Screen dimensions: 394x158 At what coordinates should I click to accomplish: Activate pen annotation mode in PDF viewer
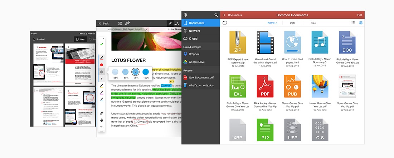coord(170,23)
